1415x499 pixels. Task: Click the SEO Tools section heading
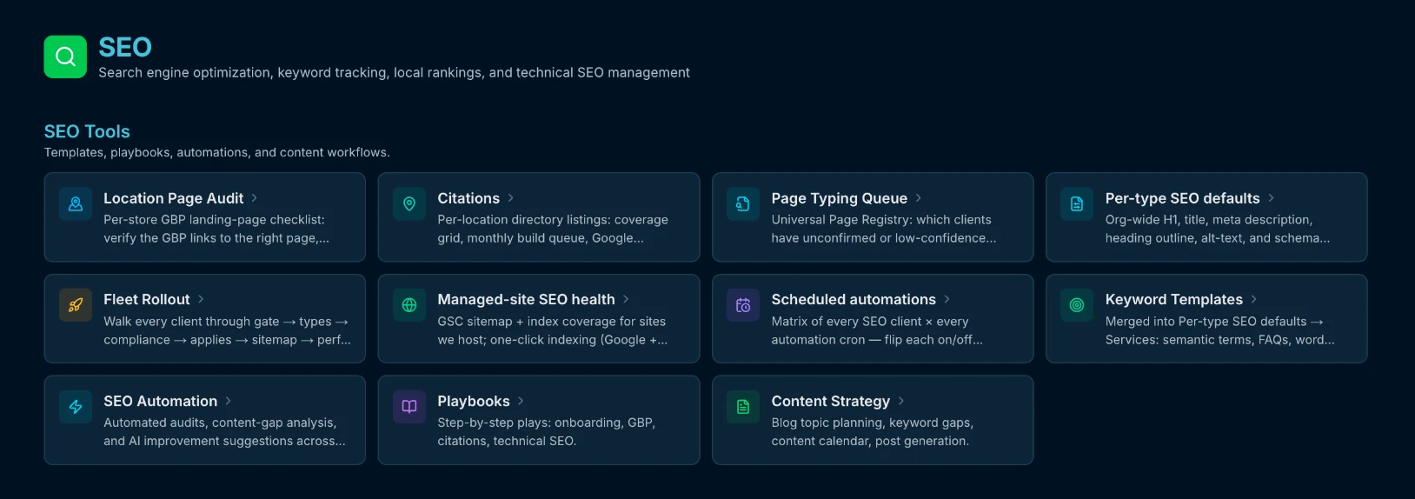coord(87,131)
